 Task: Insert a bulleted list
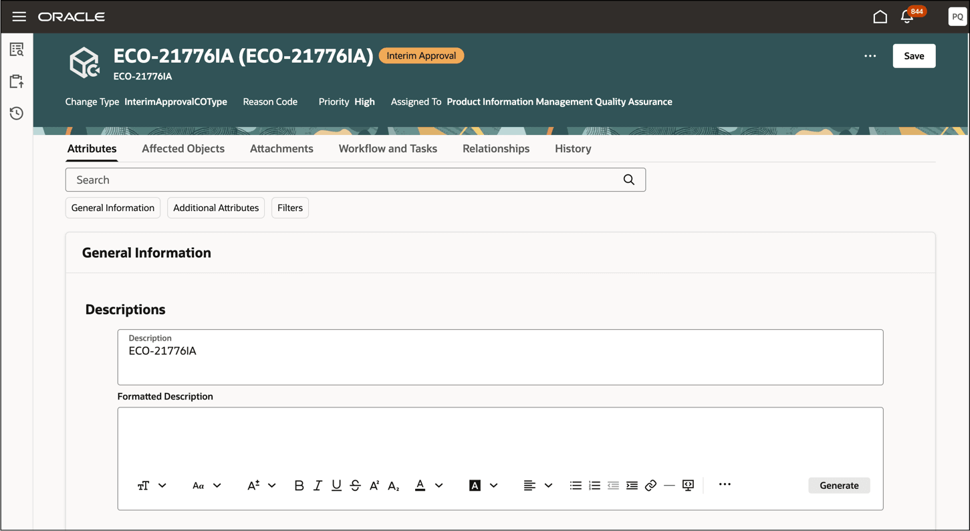coord(576,486)
